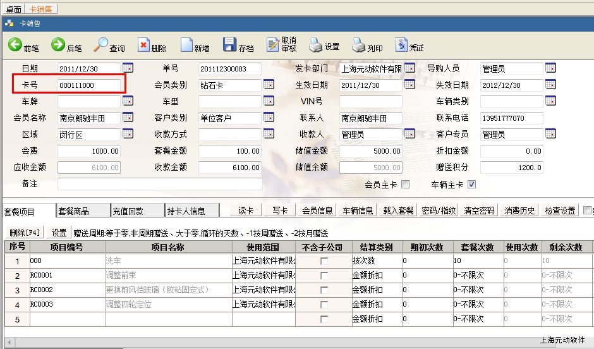Click the 消费历史 button
Image resolution: width=594 pixels, height=349 pixels.
(x=519, y=211)
